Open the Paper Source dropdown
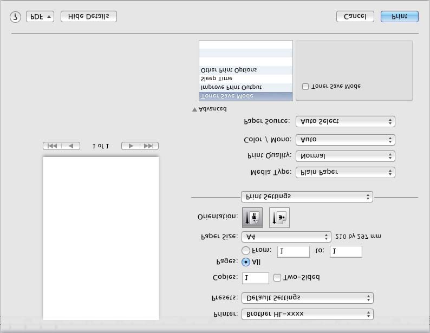 pyautogui.click(x=346, y=121)
